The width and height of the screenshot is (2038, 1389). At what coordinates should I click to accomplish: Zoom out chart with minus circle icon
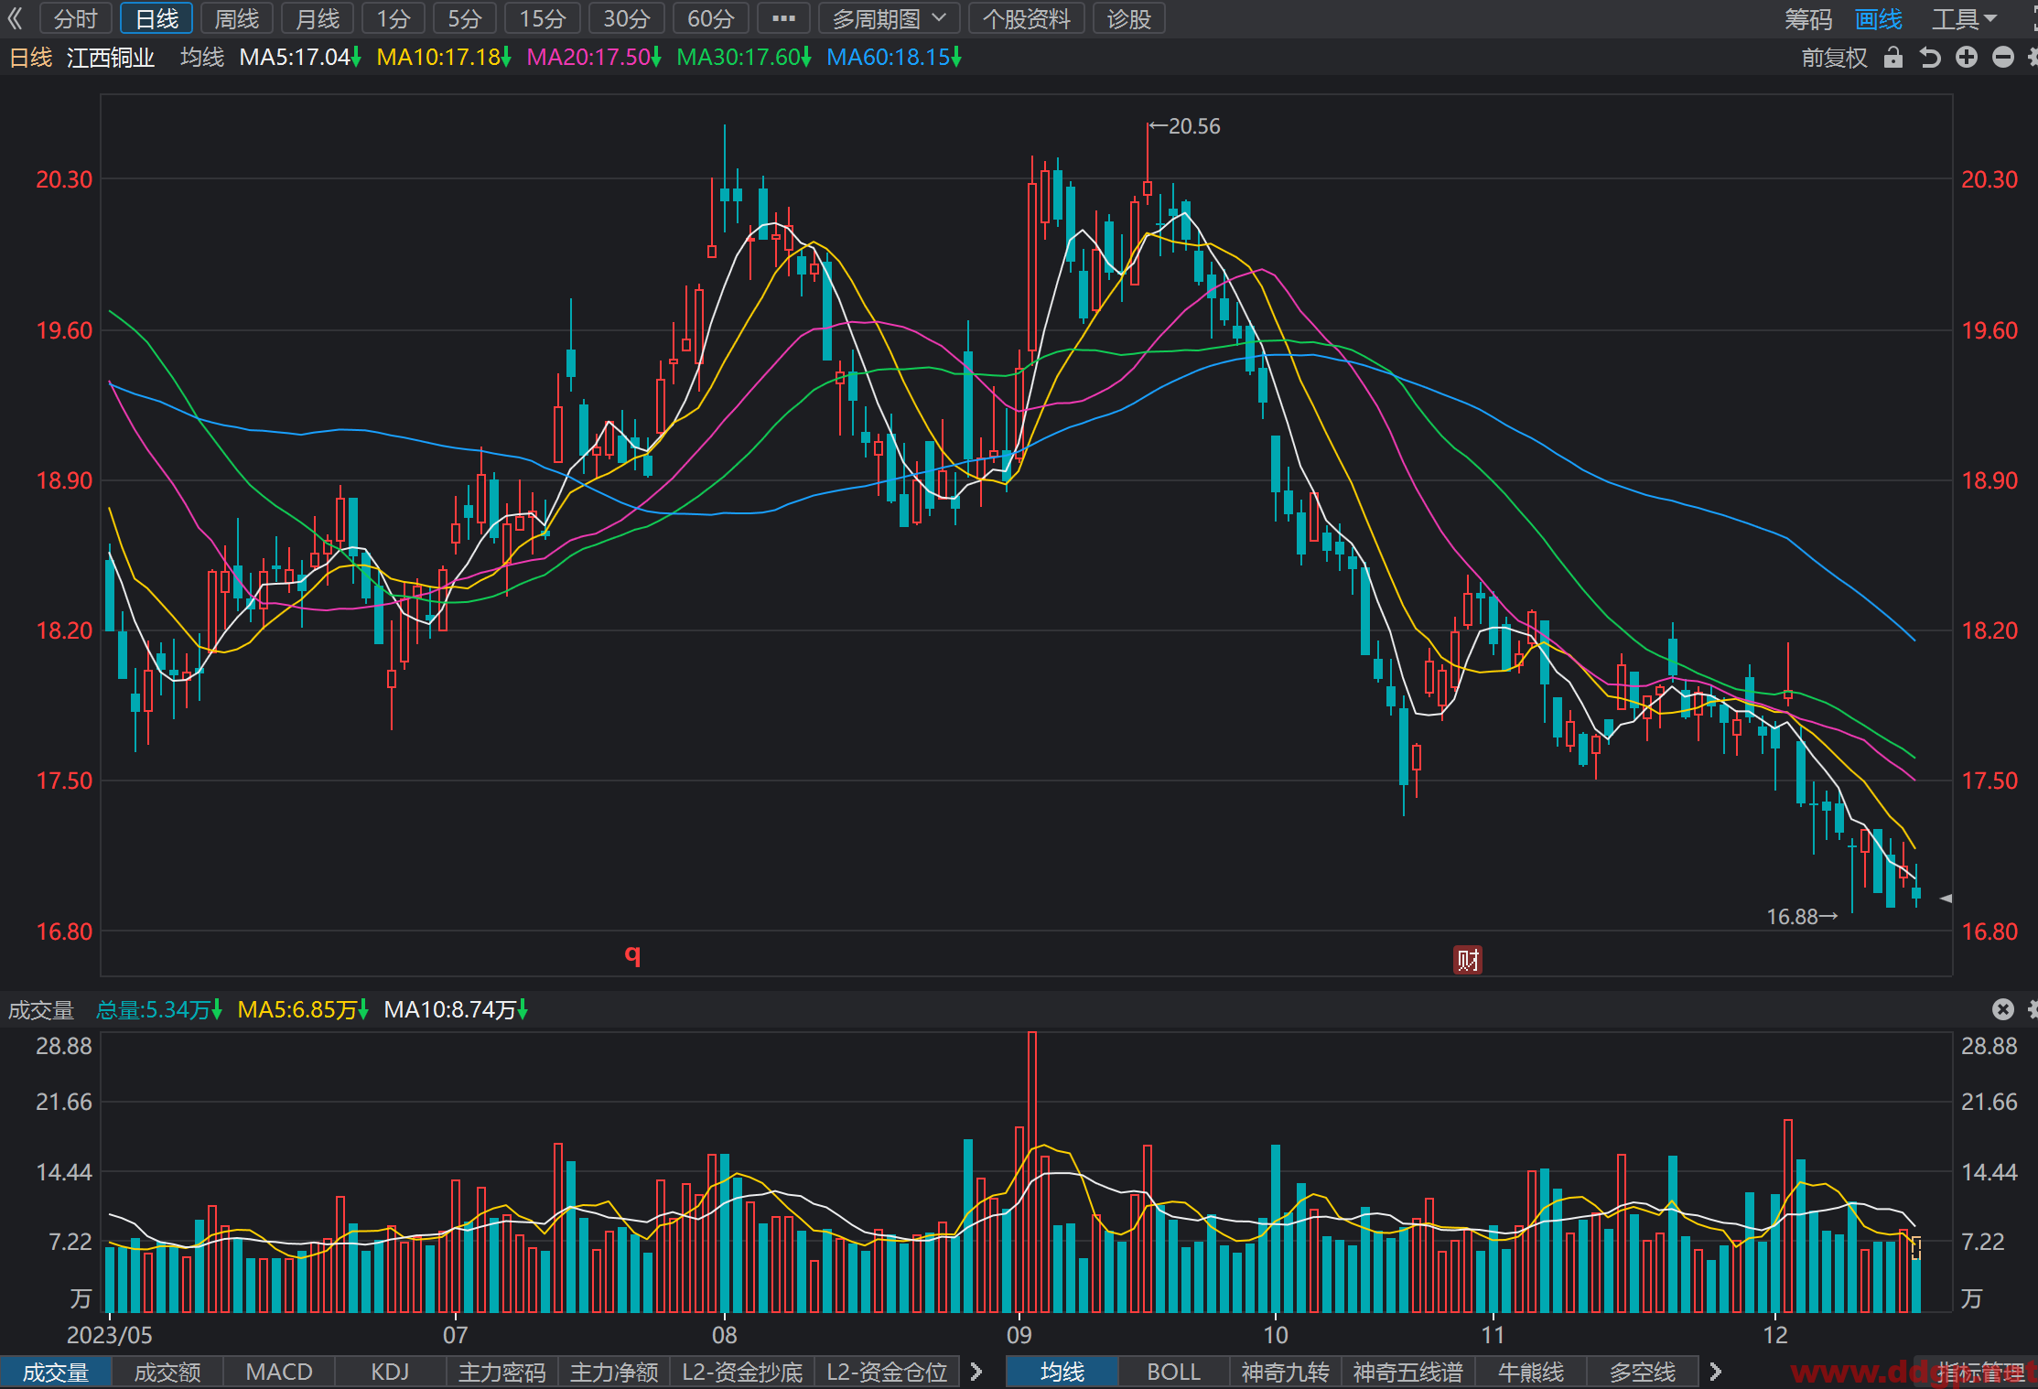[x=2003, y=58]
